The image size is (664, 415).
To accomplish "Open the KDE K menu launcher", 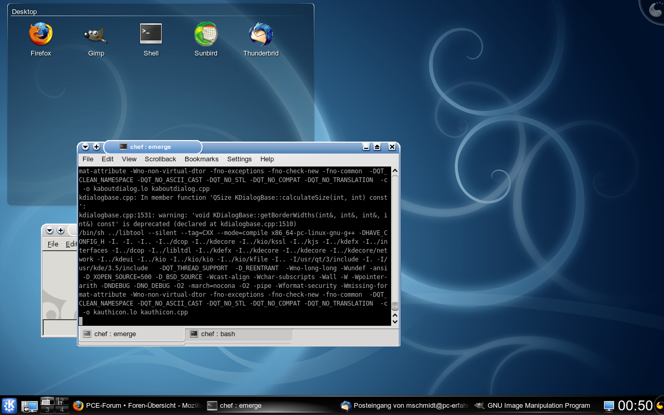I will (9, 406).
